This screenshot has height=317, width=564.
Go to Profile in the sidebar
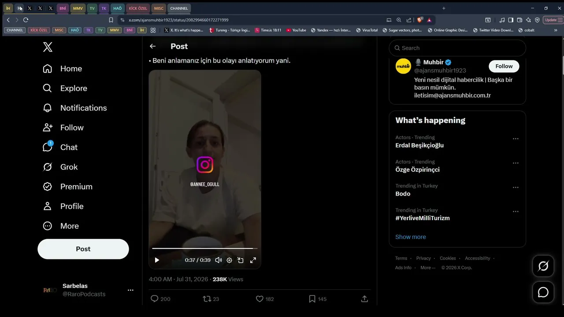63,206
